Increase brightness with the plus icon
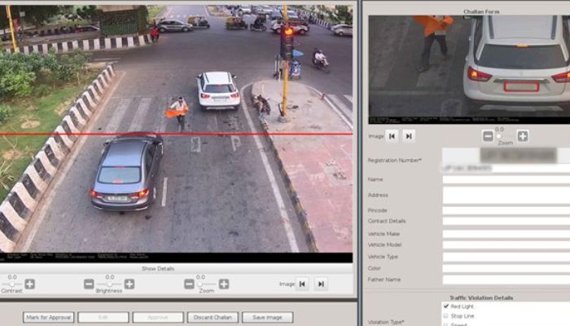Image resolution: width=570 pixels, height=326 pixels. coord(129,284)
